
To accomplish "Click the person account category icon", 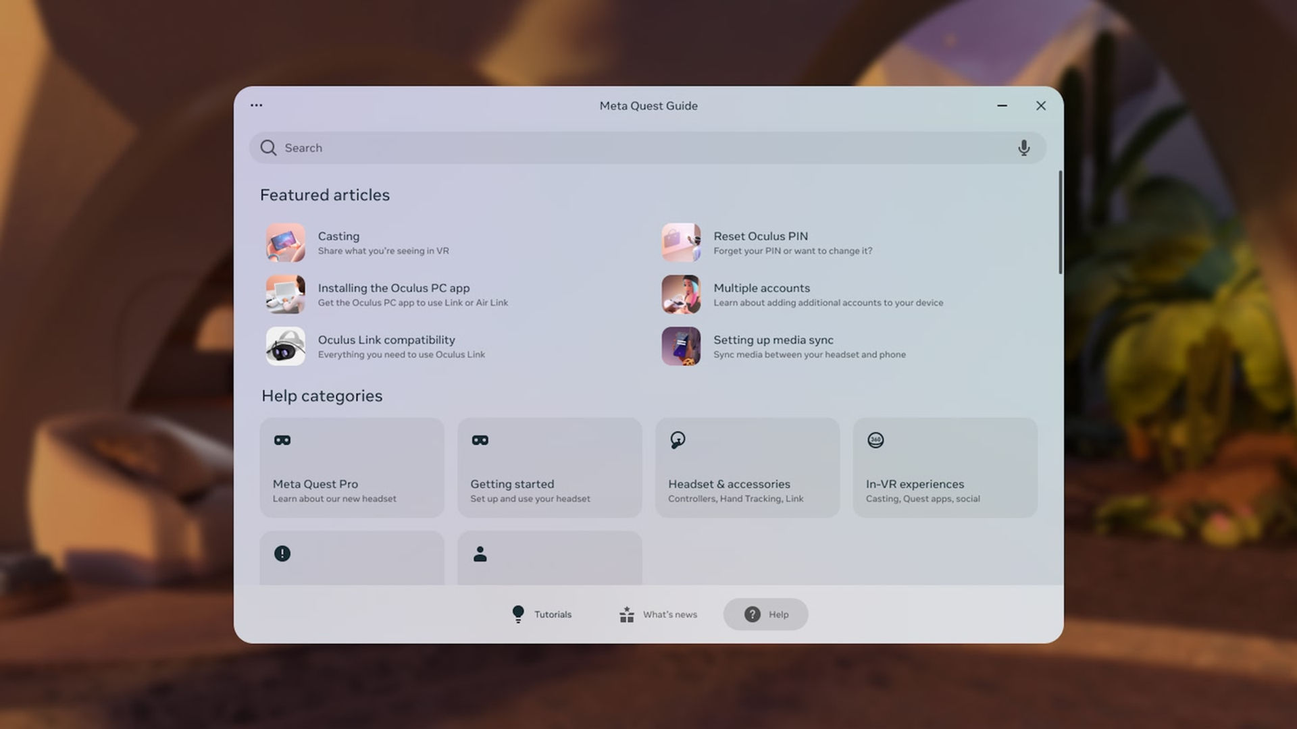I will (x=480, y=553).
